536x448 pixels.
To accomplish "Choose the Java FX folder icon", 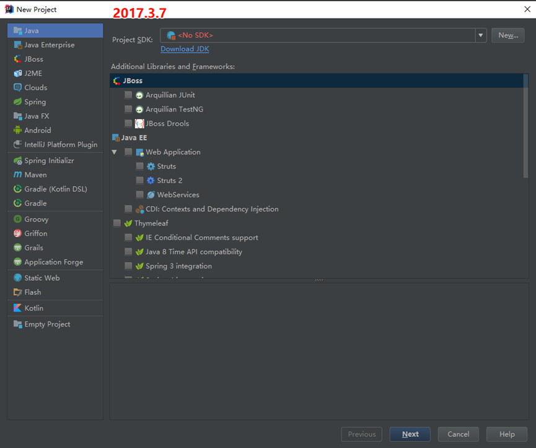I will 18,116.
